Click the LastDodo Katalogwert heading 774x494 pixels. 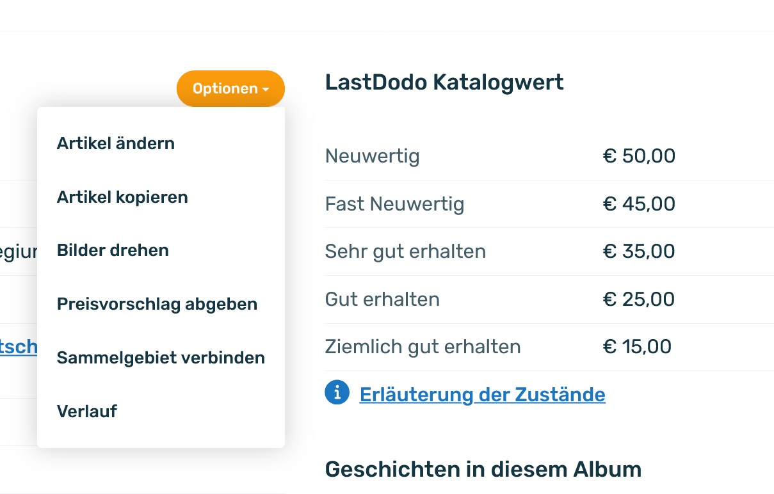444,83
